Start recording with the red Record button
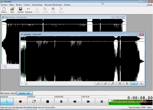Viewport: 153px width, 110px height. (x=20, y=102)
